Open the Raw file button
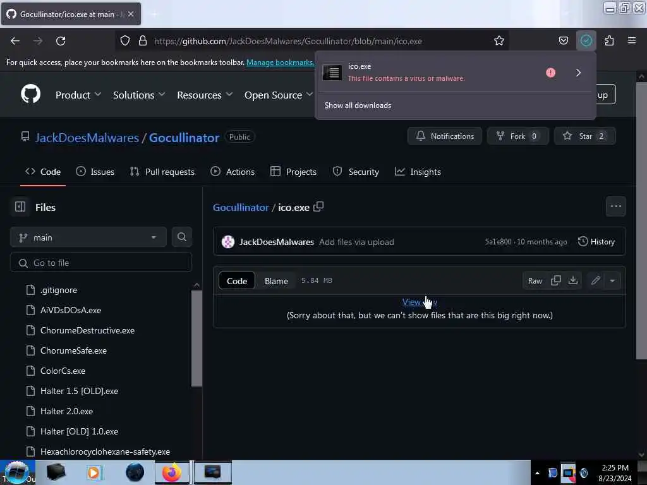The height and width of the screenshot is (485, 647). pos(535,280)
